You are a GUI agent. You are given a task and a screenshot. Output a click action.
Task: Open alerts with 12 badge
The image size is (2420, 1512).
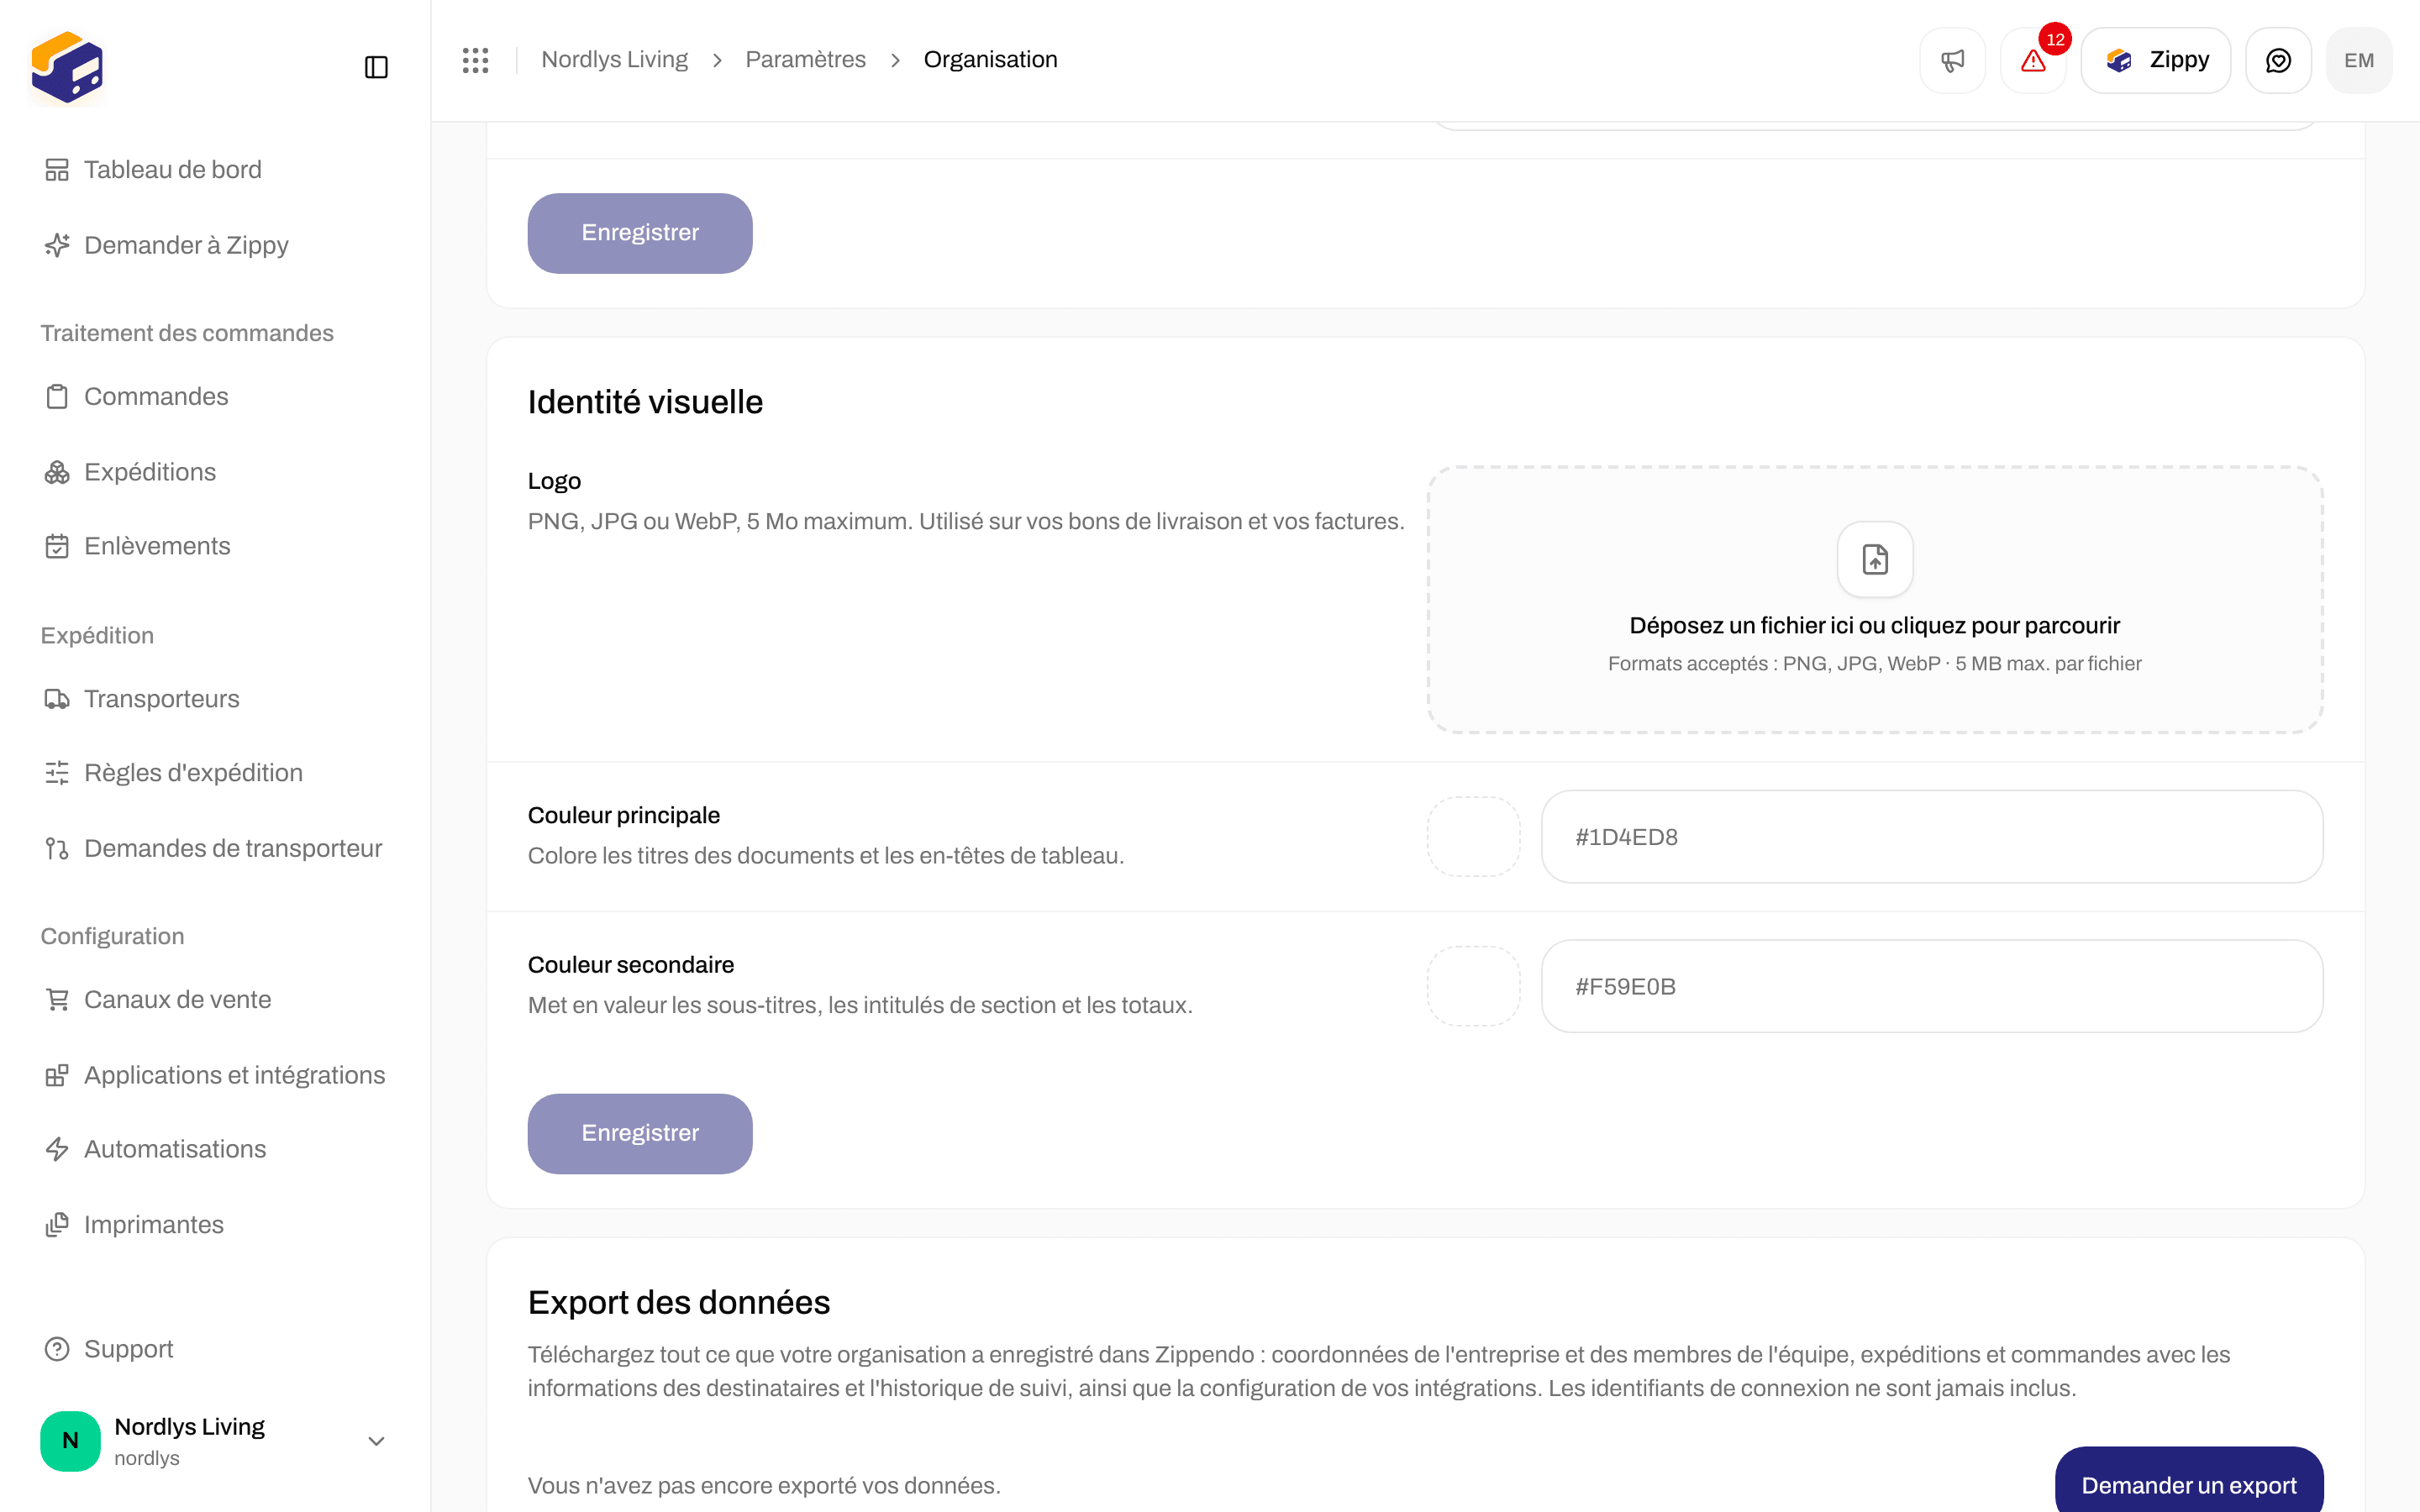point(2033,60)
